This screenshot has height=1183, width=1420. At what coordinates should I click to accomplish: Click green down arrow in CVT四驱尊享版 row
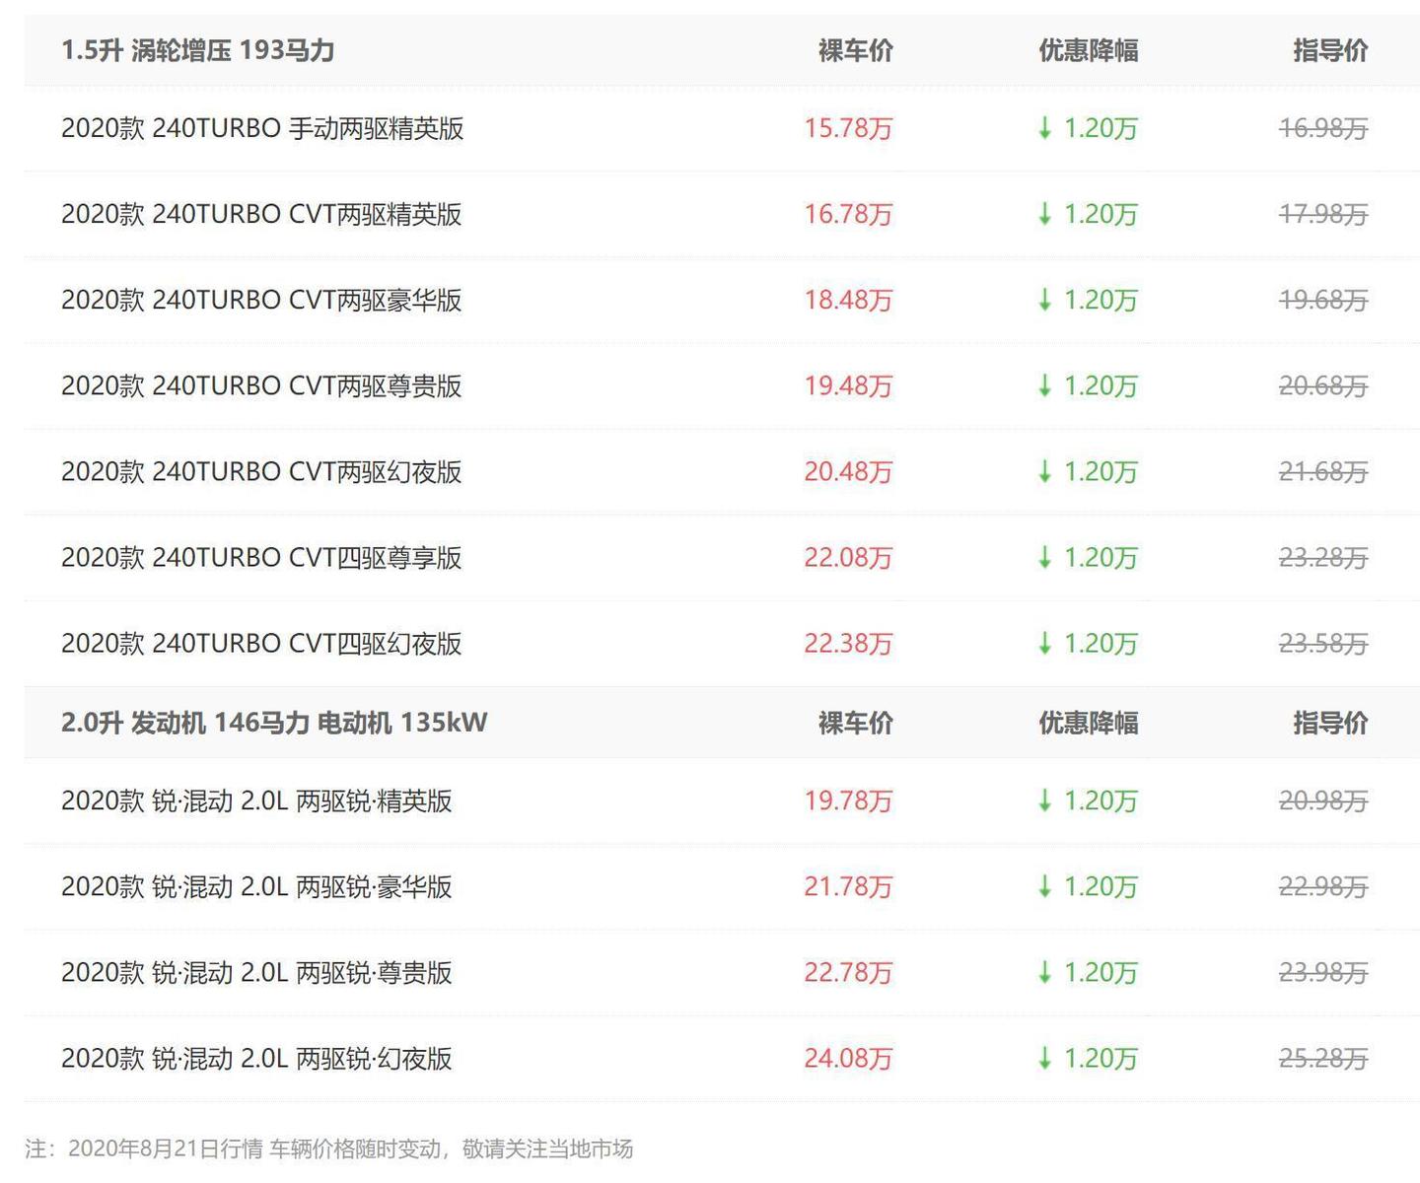click(1045, 558)
